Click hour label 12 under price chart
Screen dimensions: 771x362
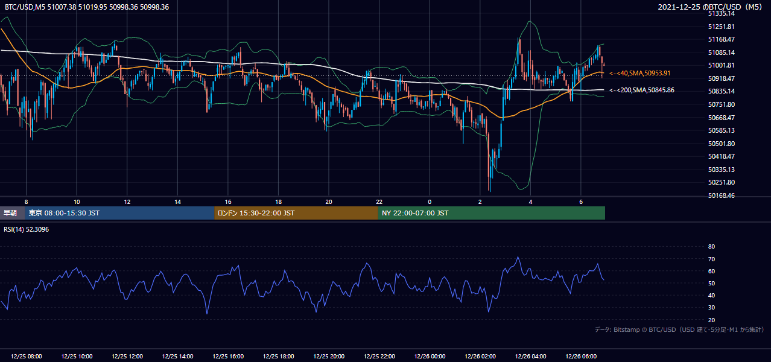(x=127, y=202)
